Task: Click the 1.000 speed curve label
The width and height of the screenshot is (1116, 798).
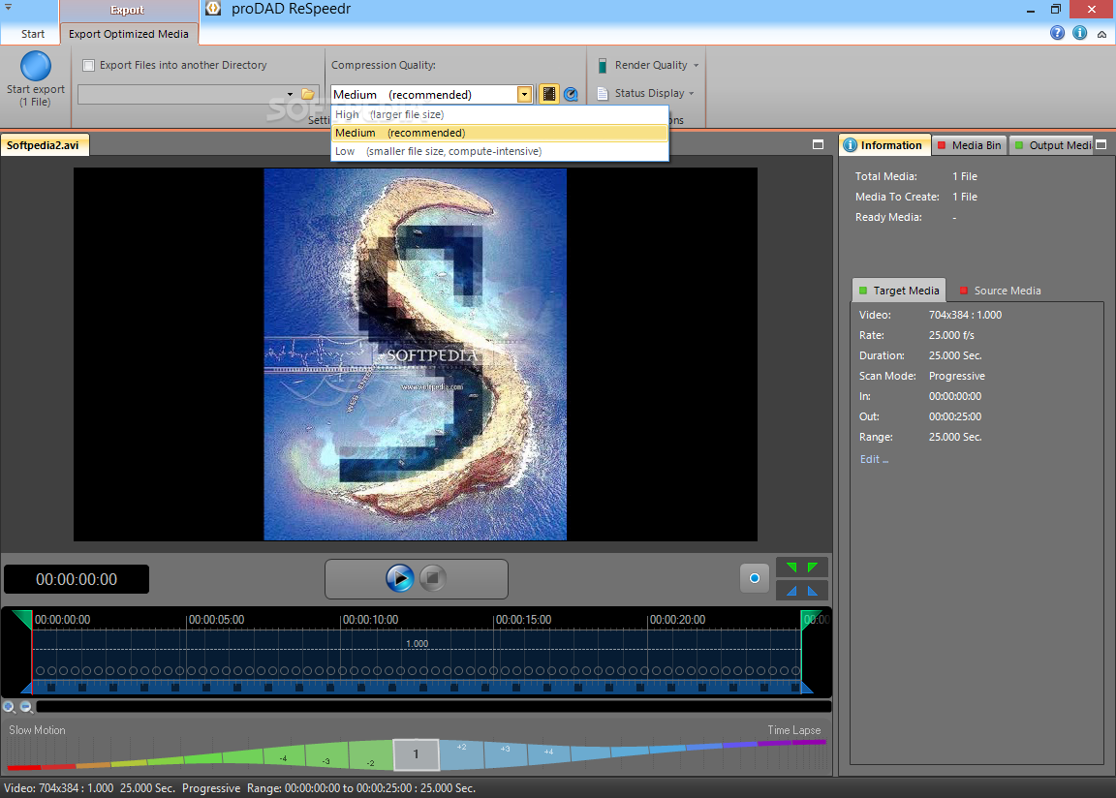Action: click(x=418, y=644)
